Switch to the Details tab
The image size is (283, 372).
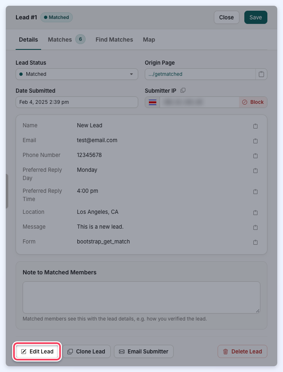[x=28, y=40]
